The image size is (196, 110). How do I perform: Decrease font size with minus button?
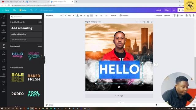(x=65, y=16)
